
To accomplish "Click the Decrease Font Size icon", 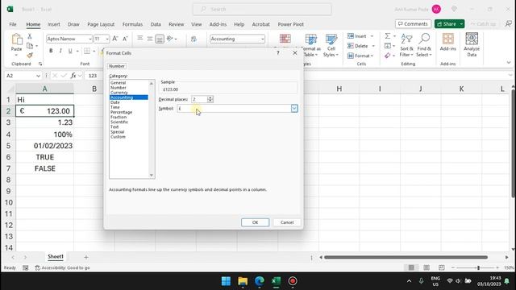I will click(125, 39).
